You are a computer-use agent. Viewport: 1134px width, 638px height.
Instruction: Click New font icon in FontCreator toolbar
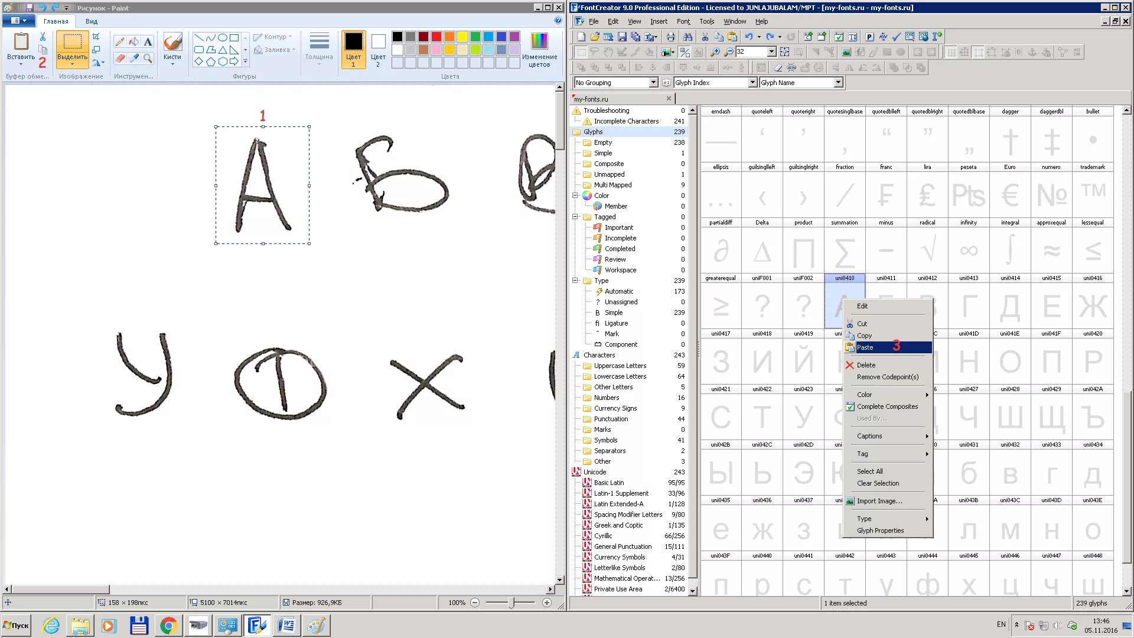point(581,37)
